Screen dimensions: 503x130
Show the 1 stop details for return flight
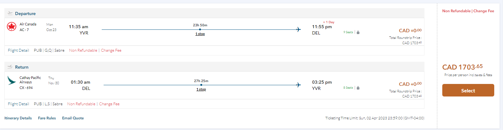point(201,89)
